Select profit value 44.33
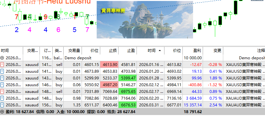Image resolution: width=265 pixels, height=124 pixels. tap(197, 92)
